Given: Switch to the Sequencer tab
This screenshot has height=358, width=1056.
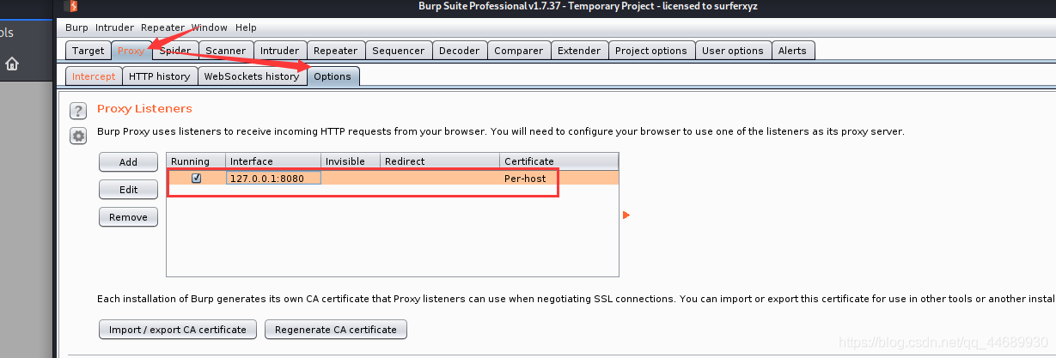Looking at the screenshot, I should pyautogui.click(x=399, y=51).
